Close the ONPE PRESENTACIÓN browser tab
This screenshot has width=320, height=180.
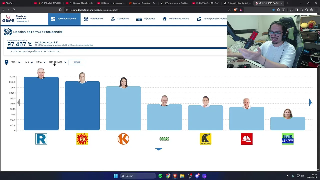[281, 3]
